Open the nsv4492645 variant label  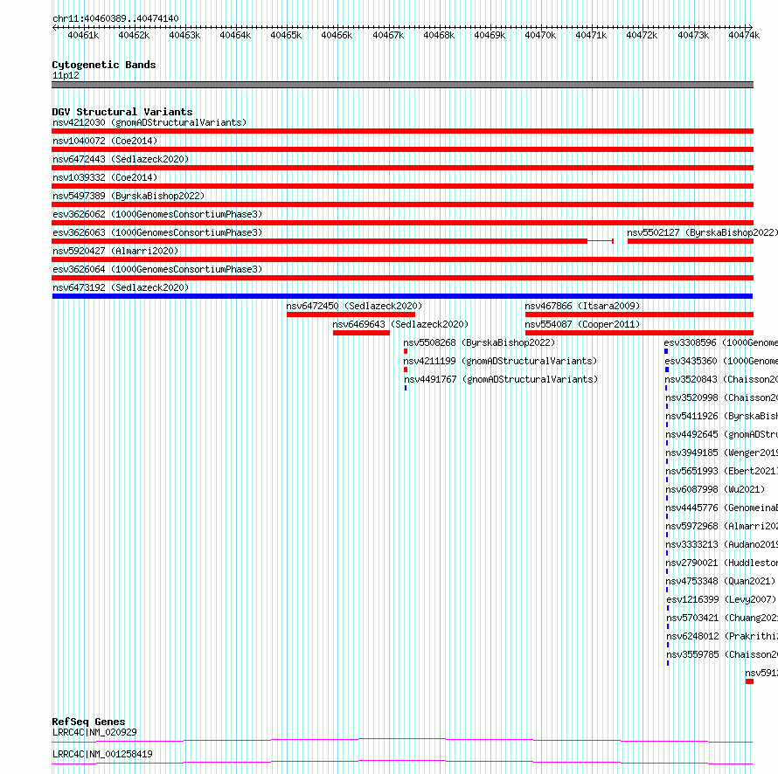(x=722, y=434)
